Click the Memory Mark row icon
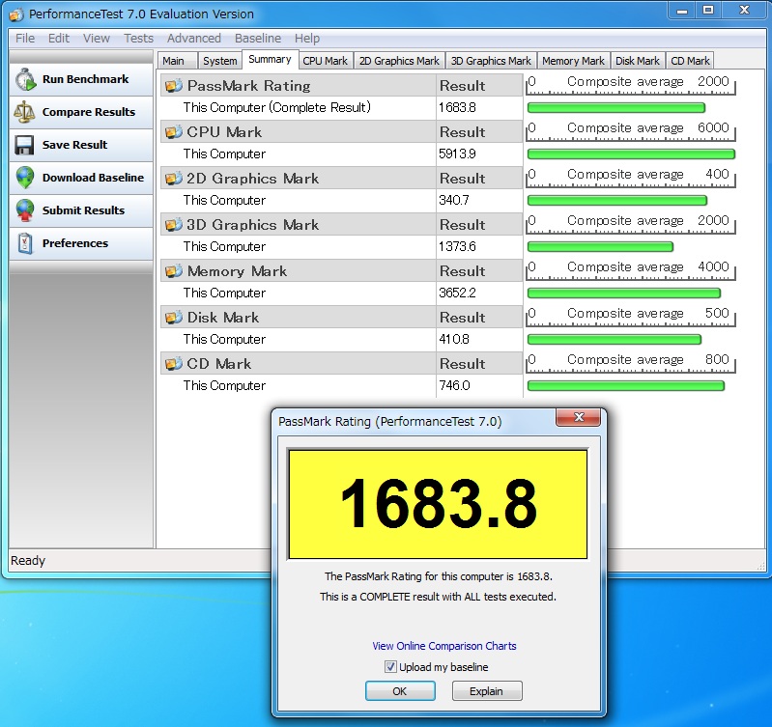 point(173,271)
